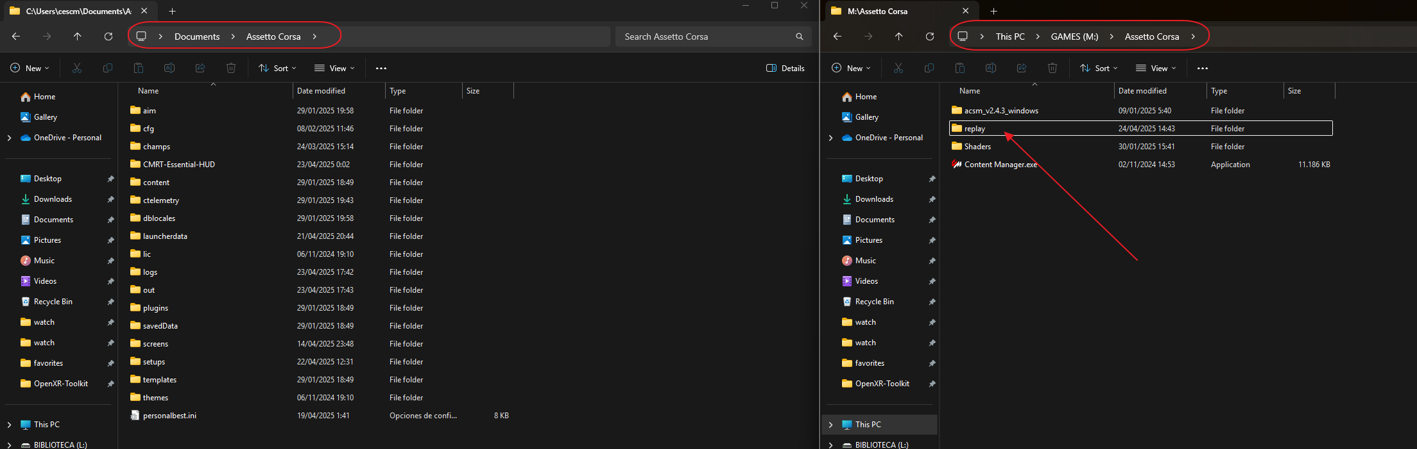Screen dimensions: 1417x449
Task: Expand This PC in the right window's sidebar
Action: click(x=831, y=425)
